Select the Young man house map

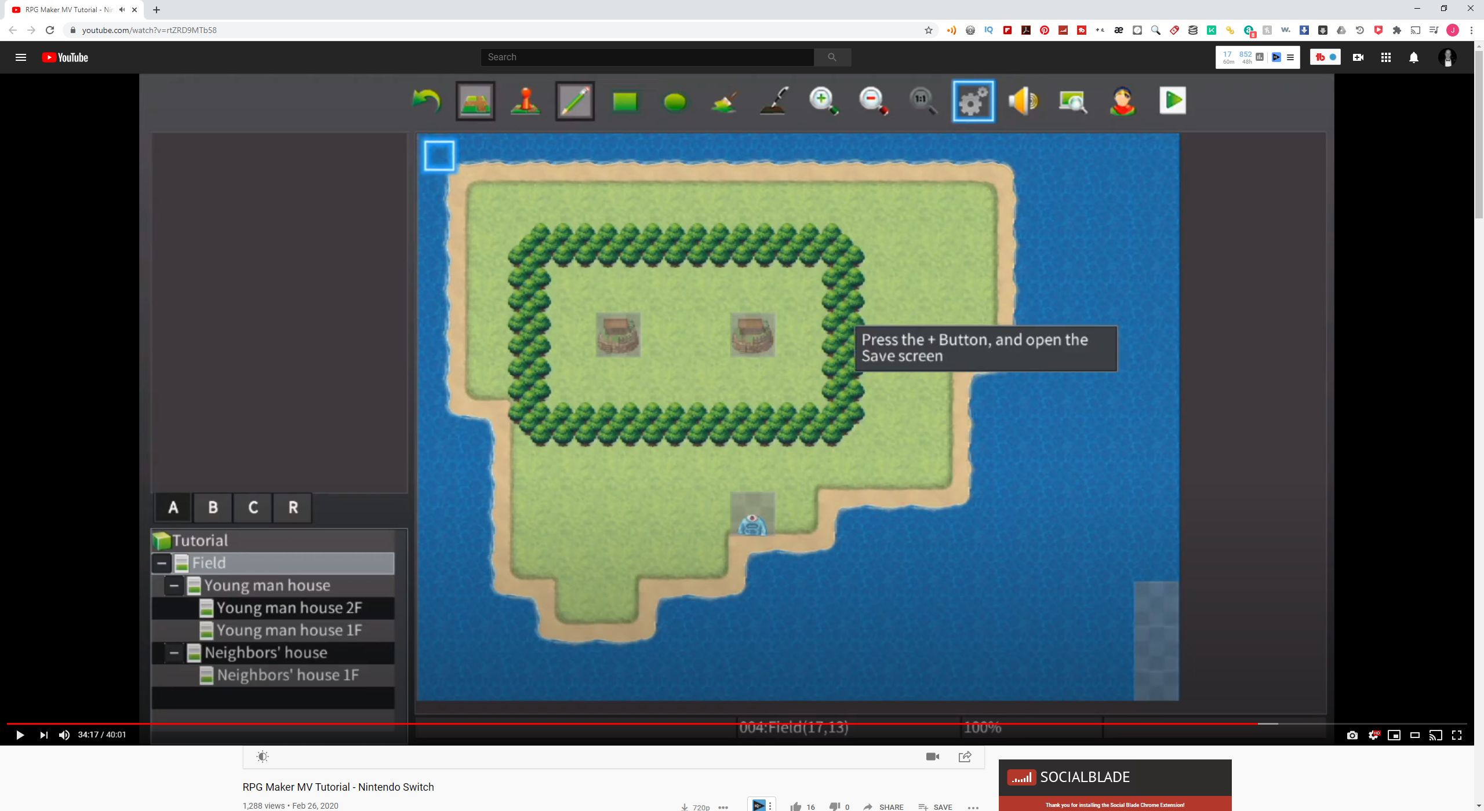(x=273, y=586)
